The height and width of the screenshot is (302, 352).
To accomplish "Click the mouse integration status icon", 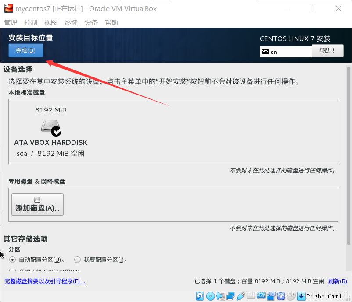I will [x=291, y=296].
